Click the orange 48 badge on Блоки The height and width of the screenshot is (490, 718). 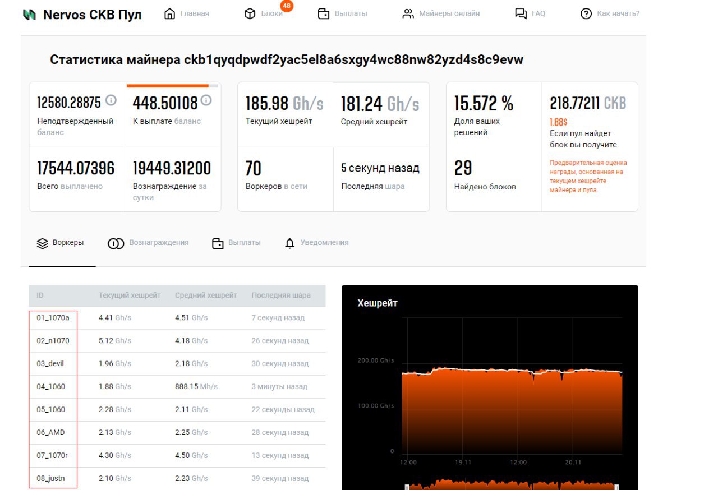[x=287, y=6]
